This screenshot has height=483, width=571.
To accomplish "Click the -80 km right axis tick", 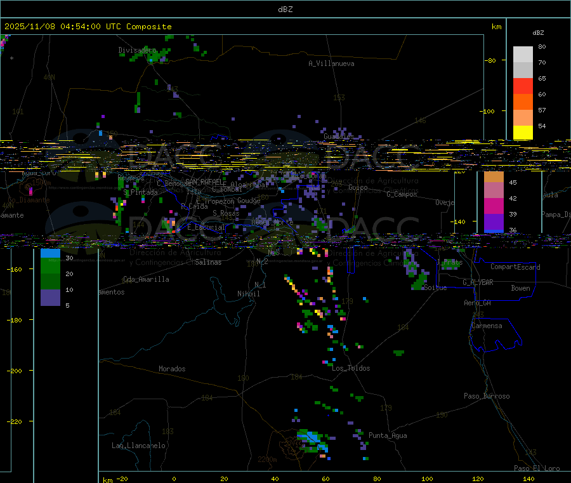I will (x=490, y=60).
